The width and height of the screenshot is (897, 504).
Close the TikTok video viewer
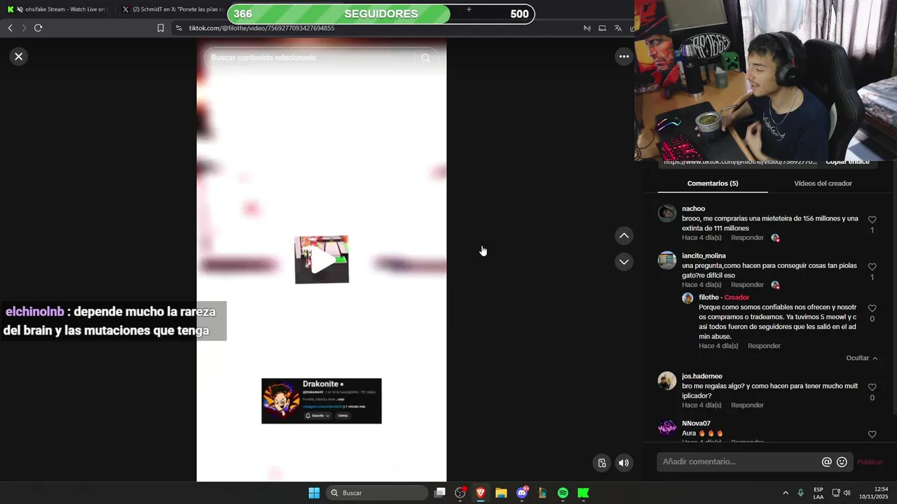click(19, 57)
